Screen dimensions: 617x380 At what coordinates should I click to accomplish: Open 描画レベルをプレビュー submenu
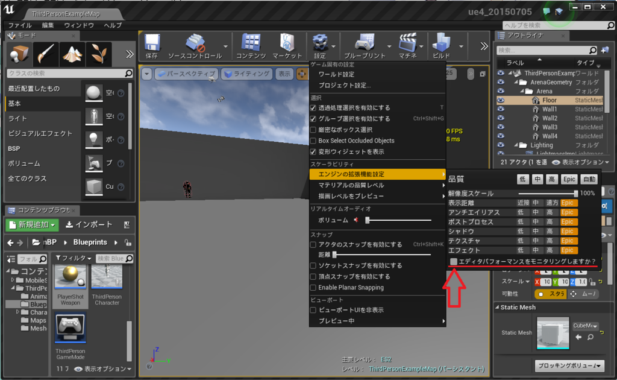tap(378, 196)
